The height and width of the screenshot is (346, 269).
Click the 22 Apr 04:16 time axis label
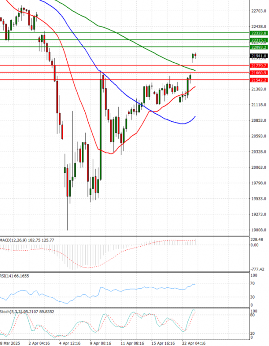[194, 343]
